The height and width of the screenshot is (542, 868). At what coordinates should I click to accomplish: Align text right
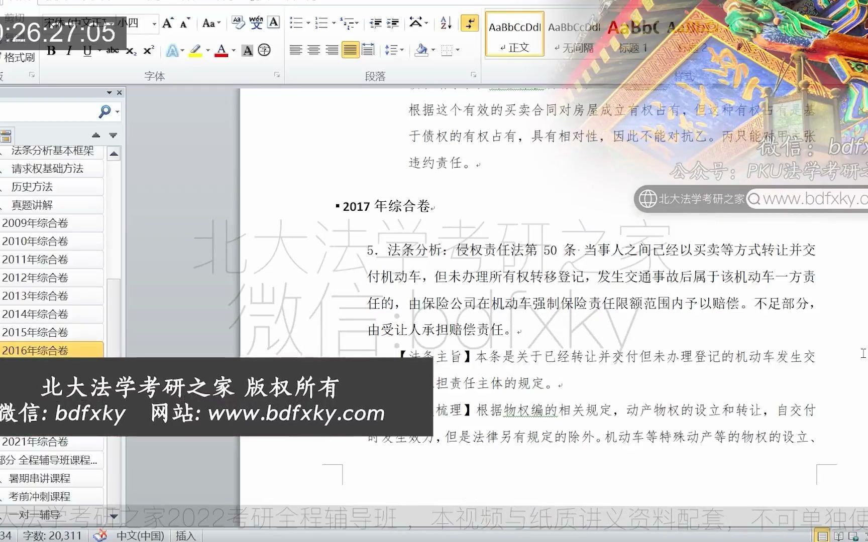pos(332,50)
